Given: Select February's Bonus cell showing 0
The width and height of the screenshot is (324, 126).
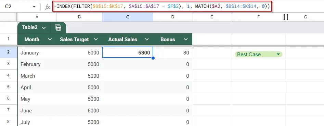Looking at the screenshot, I should [x=173, y=64].
